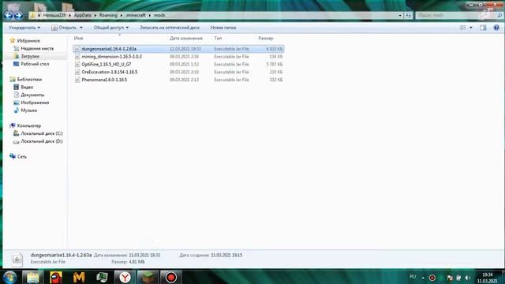Open the Документы library
This screenshot has width=505, height=284.
32,95
